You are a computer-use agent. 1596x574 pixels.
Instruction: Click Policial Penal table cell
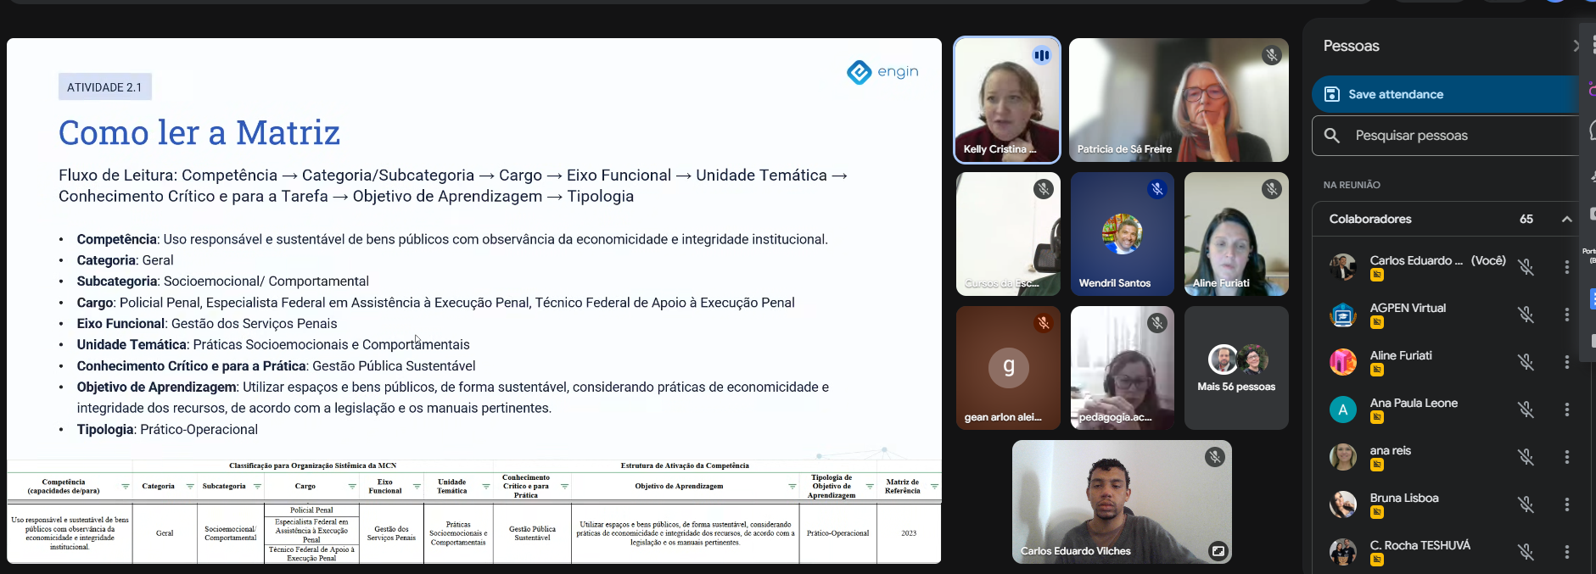311,510
